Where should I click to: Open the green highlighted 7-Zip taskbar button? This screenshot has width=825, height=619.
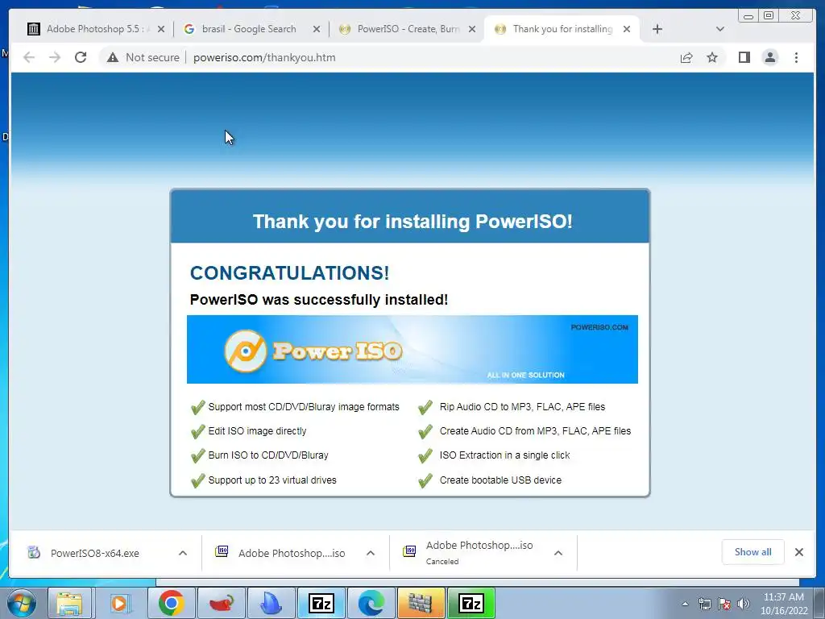point(471,603)
